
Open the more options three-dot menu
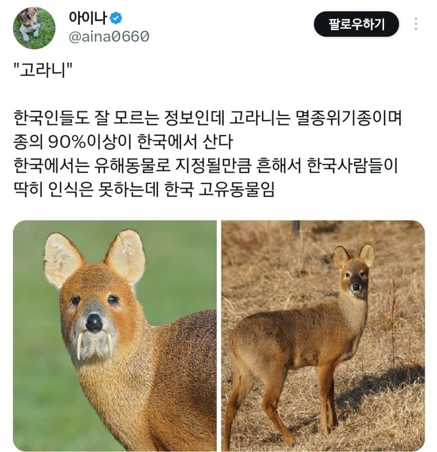pos(415,24)
